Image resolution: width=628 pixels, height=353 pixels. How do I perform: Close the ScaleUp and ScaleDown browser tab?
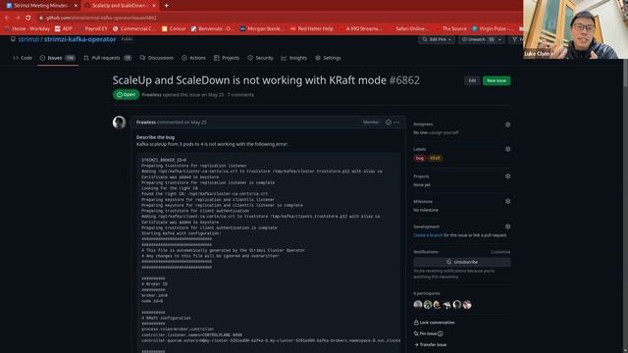coord(154,6)
